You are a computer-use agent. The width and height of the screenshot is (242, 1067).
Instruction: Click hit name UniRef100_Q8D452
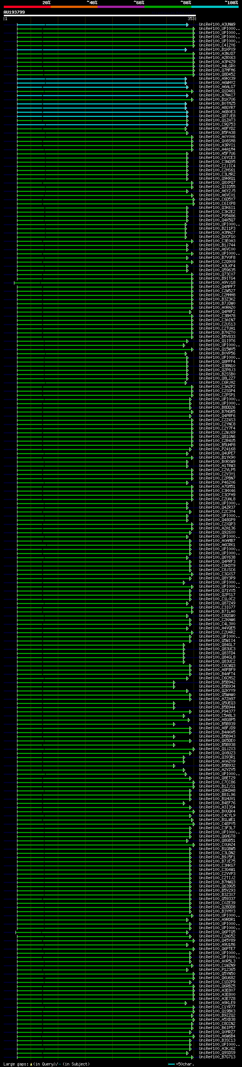tap(217, 74)
